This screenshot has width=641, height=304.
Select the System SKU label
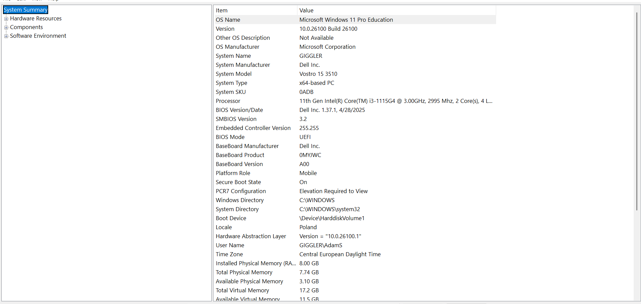[x=231, y=92]
